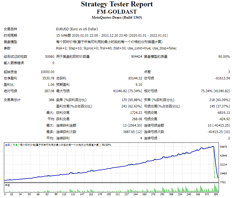This screenshot has height=198, width=232.
Task: Click the 243 (62.63%) profit trades value
Action: (132, 106)
